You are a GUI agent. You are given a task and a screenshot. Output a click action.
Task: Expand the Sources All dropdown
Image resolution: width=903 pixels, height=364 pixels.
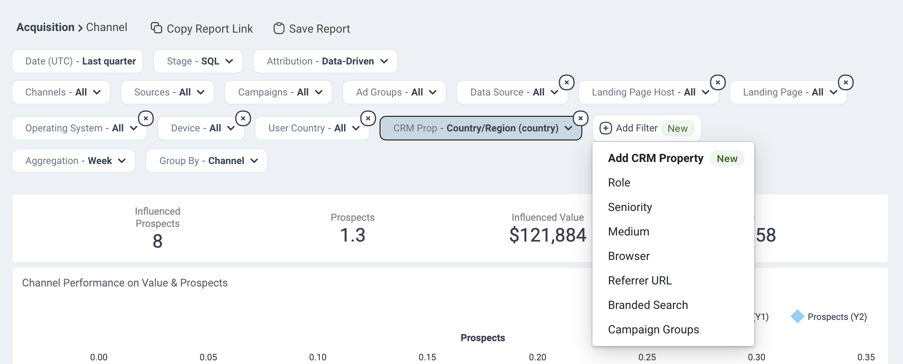168,92
